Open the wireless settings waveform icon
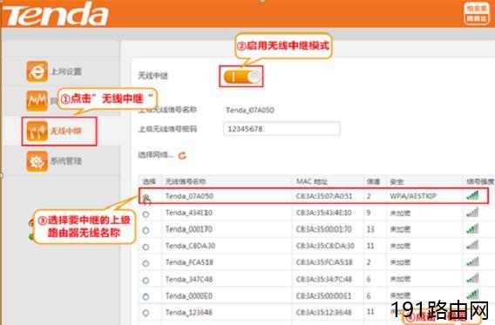 click(x=37, y=101)
